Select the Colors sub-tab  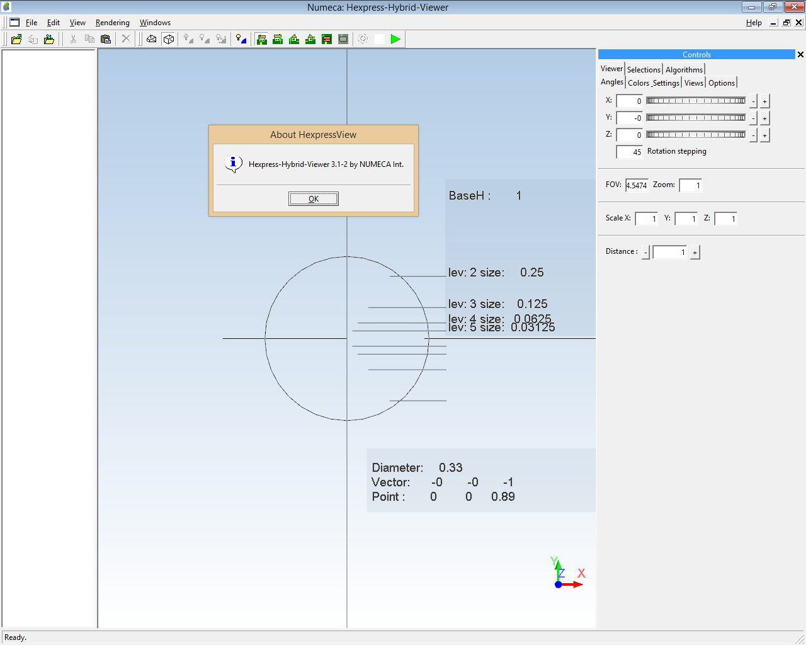click(639, 83)
